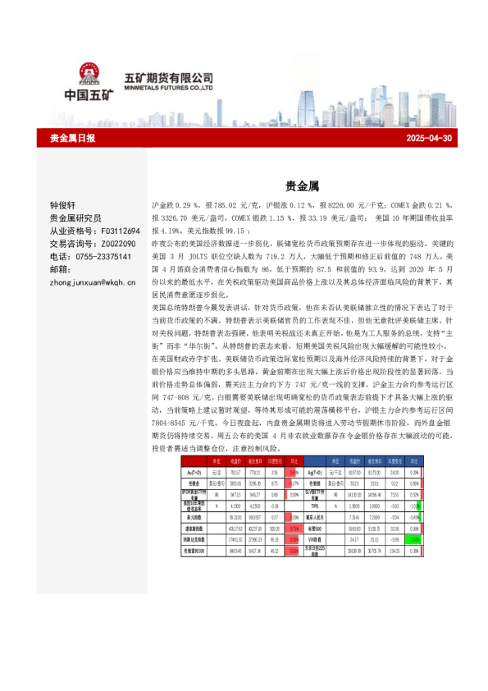Click the green bar in VIX指数 row
The image size is (488, 691).
click(414, 539)
